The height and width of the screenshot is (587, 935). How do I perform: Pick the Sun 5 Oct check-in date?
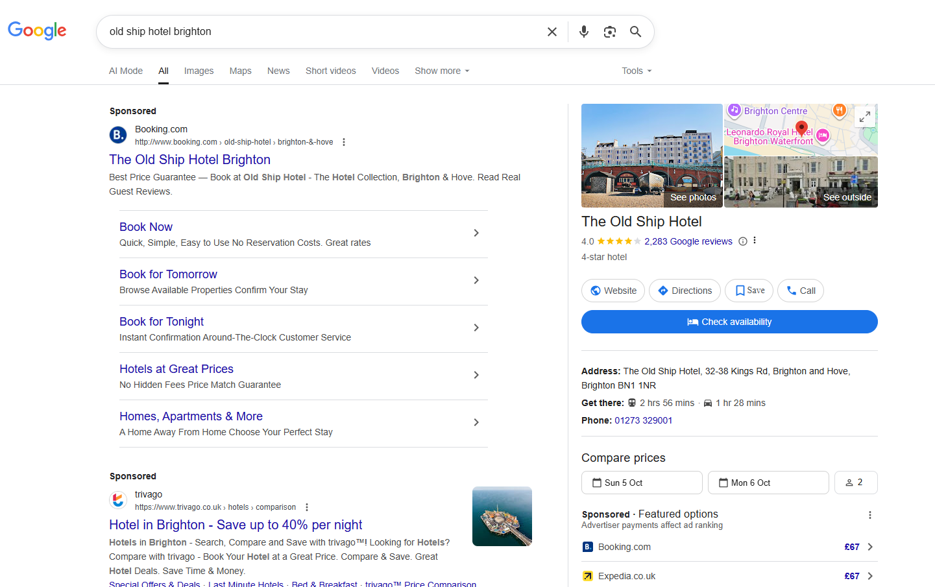click(641, 483)
